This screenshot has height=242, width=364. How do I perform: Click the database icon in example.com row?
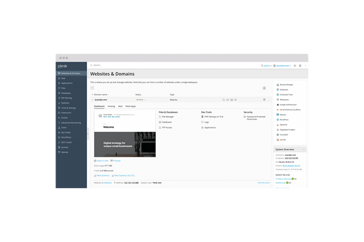[x=232, y=100]
